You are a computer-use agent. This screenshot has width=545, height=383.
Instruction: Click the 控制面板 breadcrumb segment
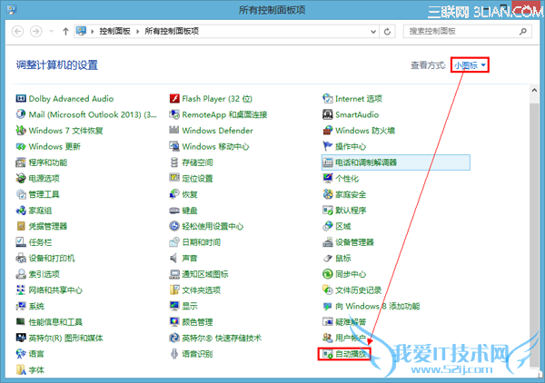coord(114,31)
